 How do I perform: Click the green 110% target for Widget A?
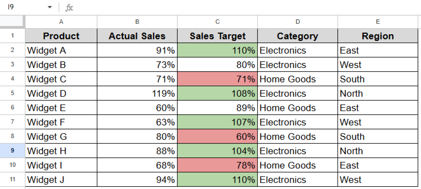click(x=217, y=50)
